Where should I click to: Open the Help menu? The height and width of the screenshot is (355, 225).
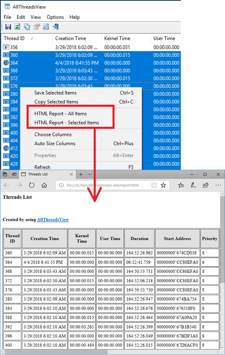pos(74,17)
